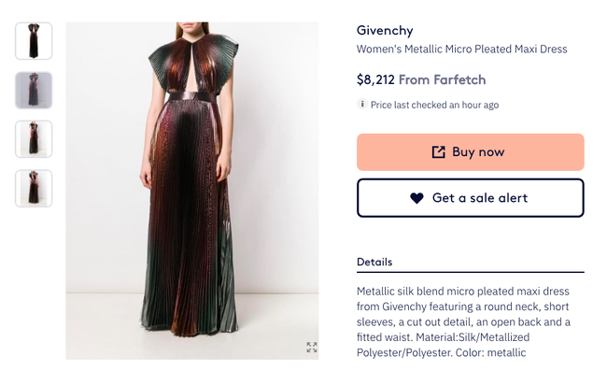Image resolution: width=607 pixels, height=385 pixels.
Task: Click the $8,212 price
Action: pos(375,79)
